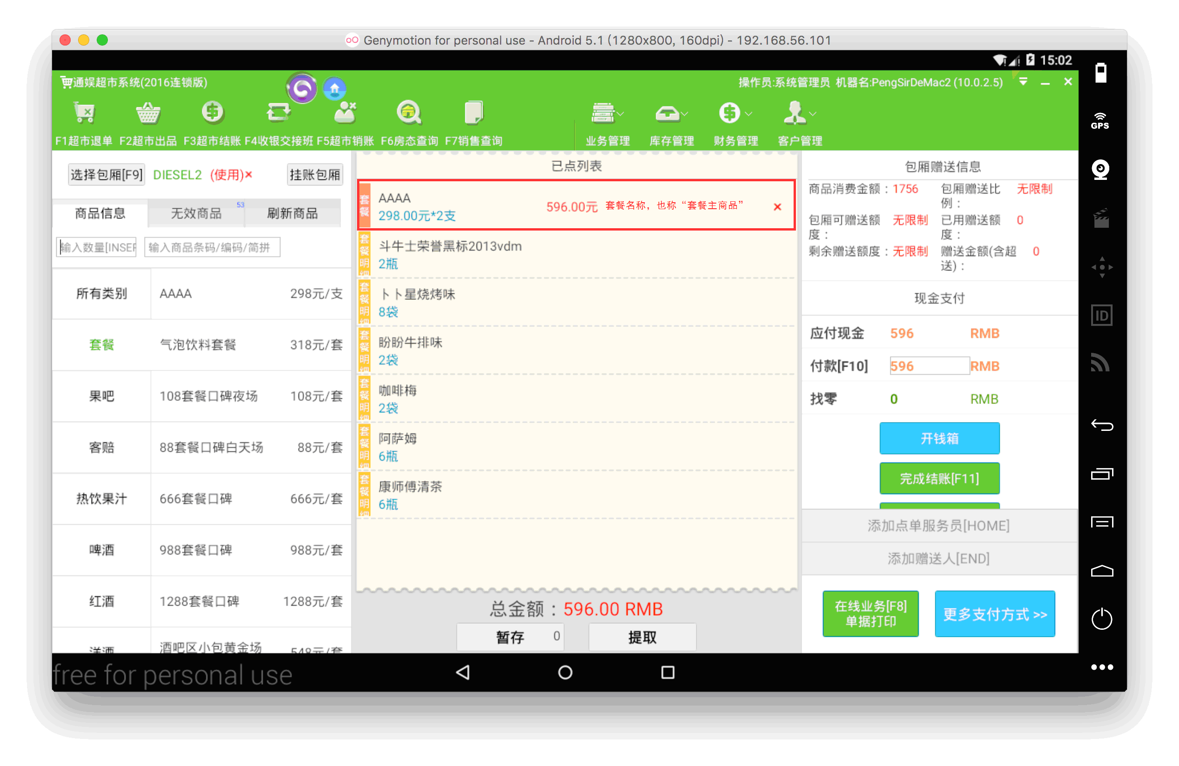Viewport: 1179px width, 766px height.
Task: Click the Genymotion GPS icon
Action: coord(1099,121)
